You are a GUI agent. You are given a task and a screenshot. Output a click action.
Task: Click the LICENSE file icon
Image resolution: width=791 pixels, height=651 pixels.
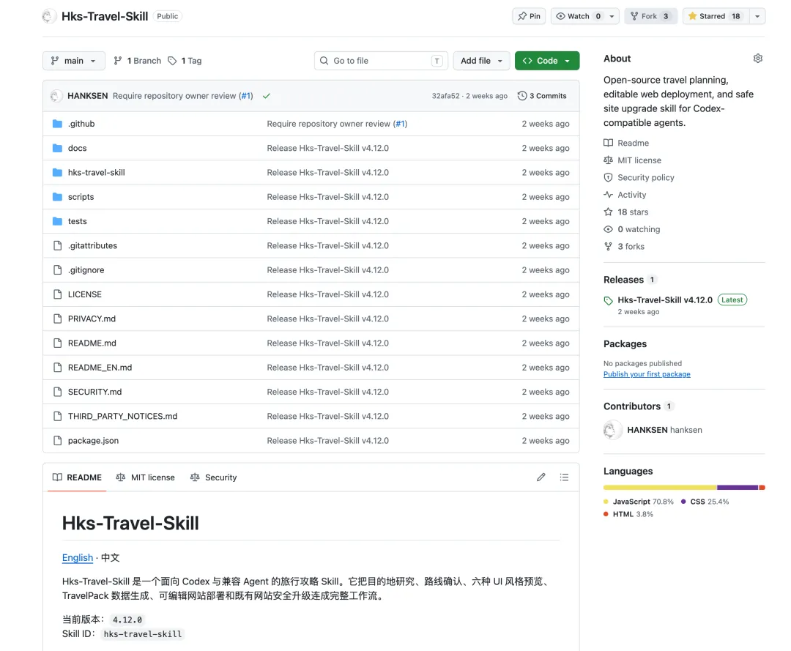tap(58, 294)
